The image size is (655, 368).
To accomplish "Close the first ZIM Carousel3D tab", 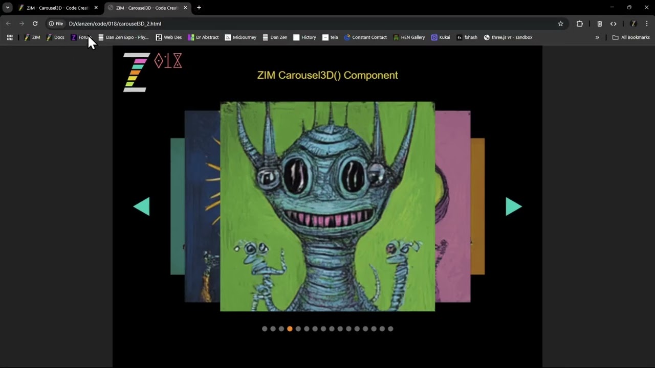I will [x=96, y=8].
